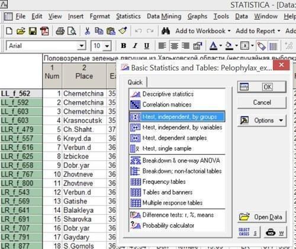Select the Quick tab in dialog

[x=135, y=82]
